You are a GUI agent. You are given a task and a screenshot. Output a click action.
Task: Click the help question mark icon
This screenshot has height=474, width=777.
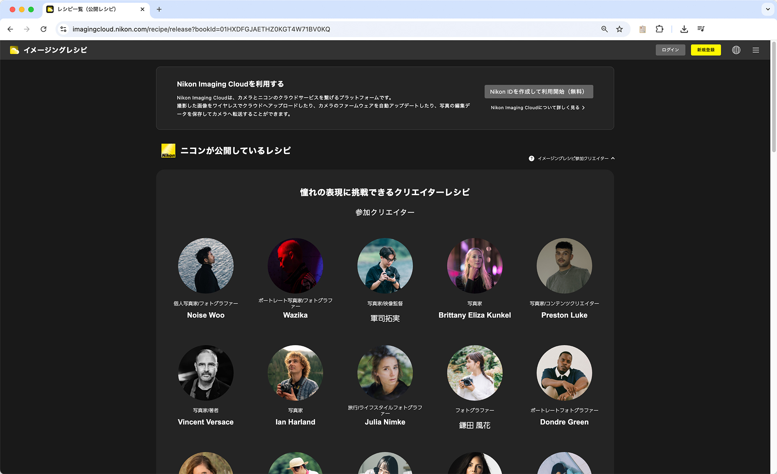point(531,158)
